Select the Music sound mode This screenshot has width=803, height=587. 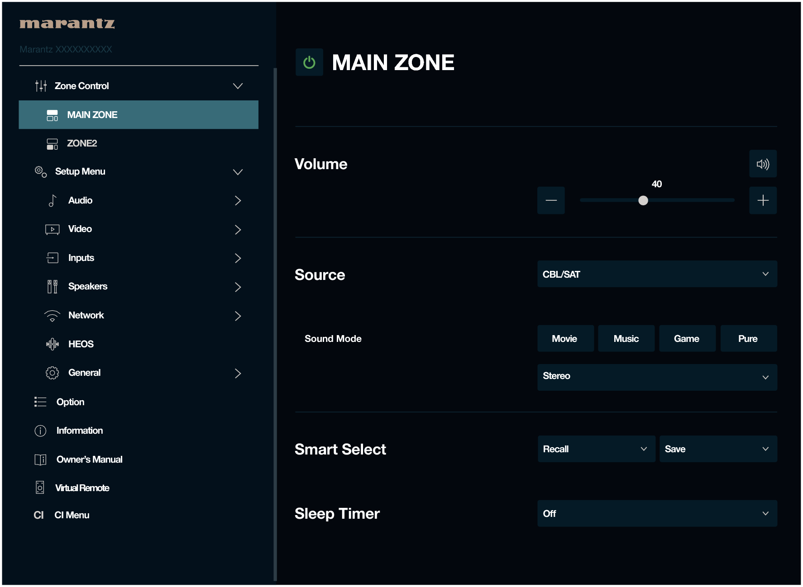(626, 338)
